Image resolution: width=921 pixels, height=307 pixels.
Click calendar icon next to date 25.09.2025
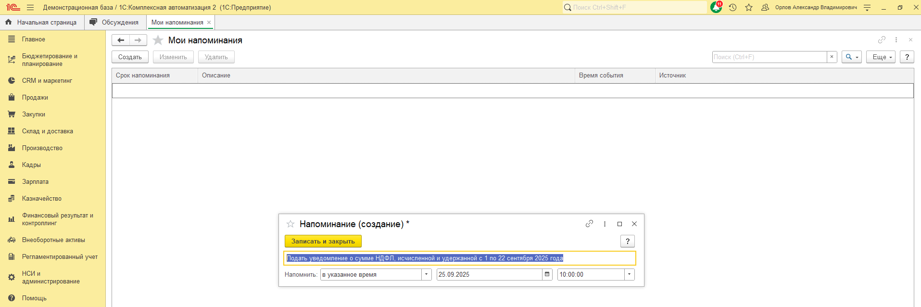(547, 274)
